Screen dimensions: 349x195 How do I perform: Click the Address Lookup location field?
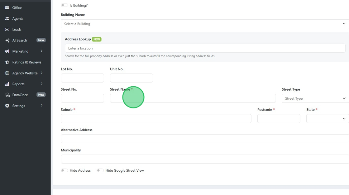pos(205,48)
